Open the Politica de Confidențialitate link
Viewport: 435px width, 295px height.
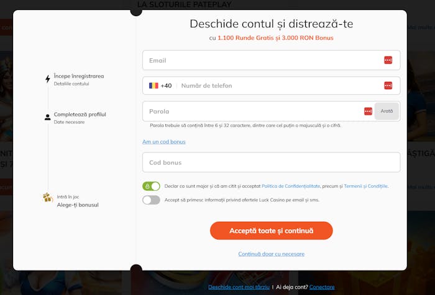291,186
